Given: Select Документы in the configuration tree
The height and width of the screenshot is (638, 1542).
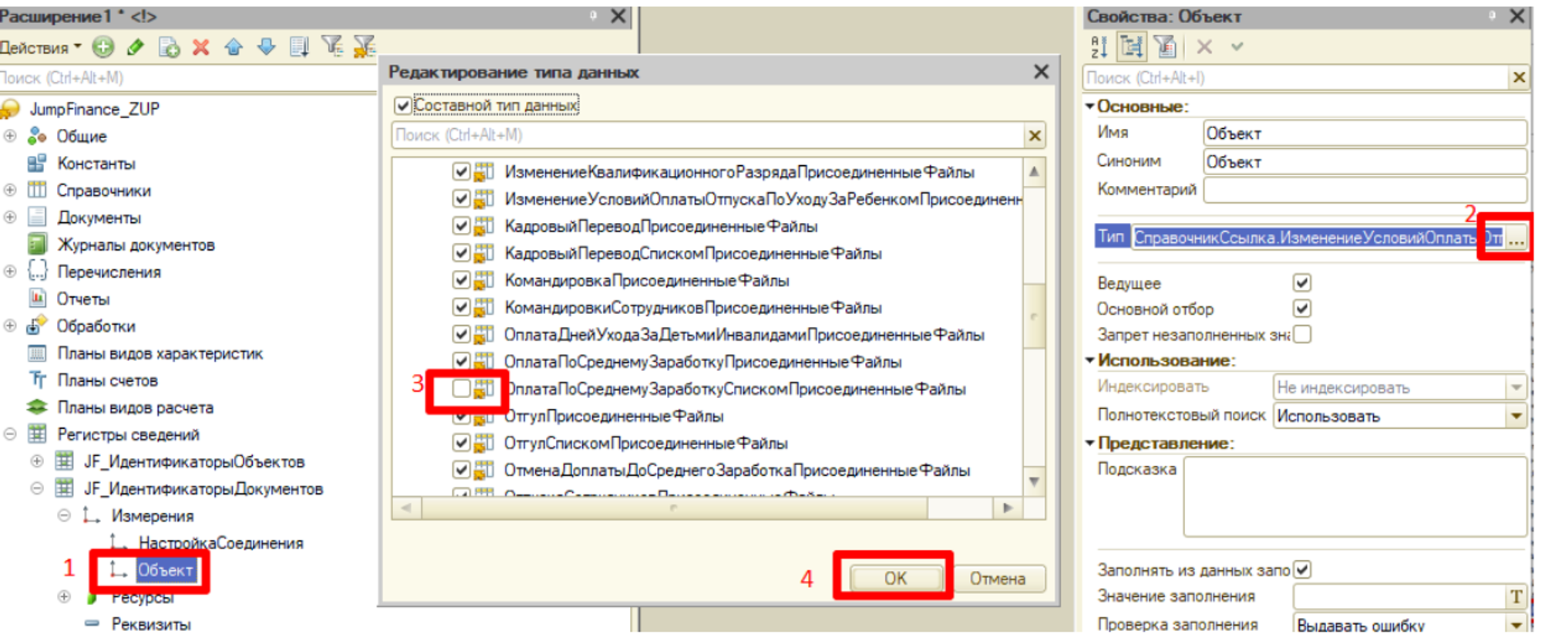Looking at the screenshot, I should click(99, 218).
